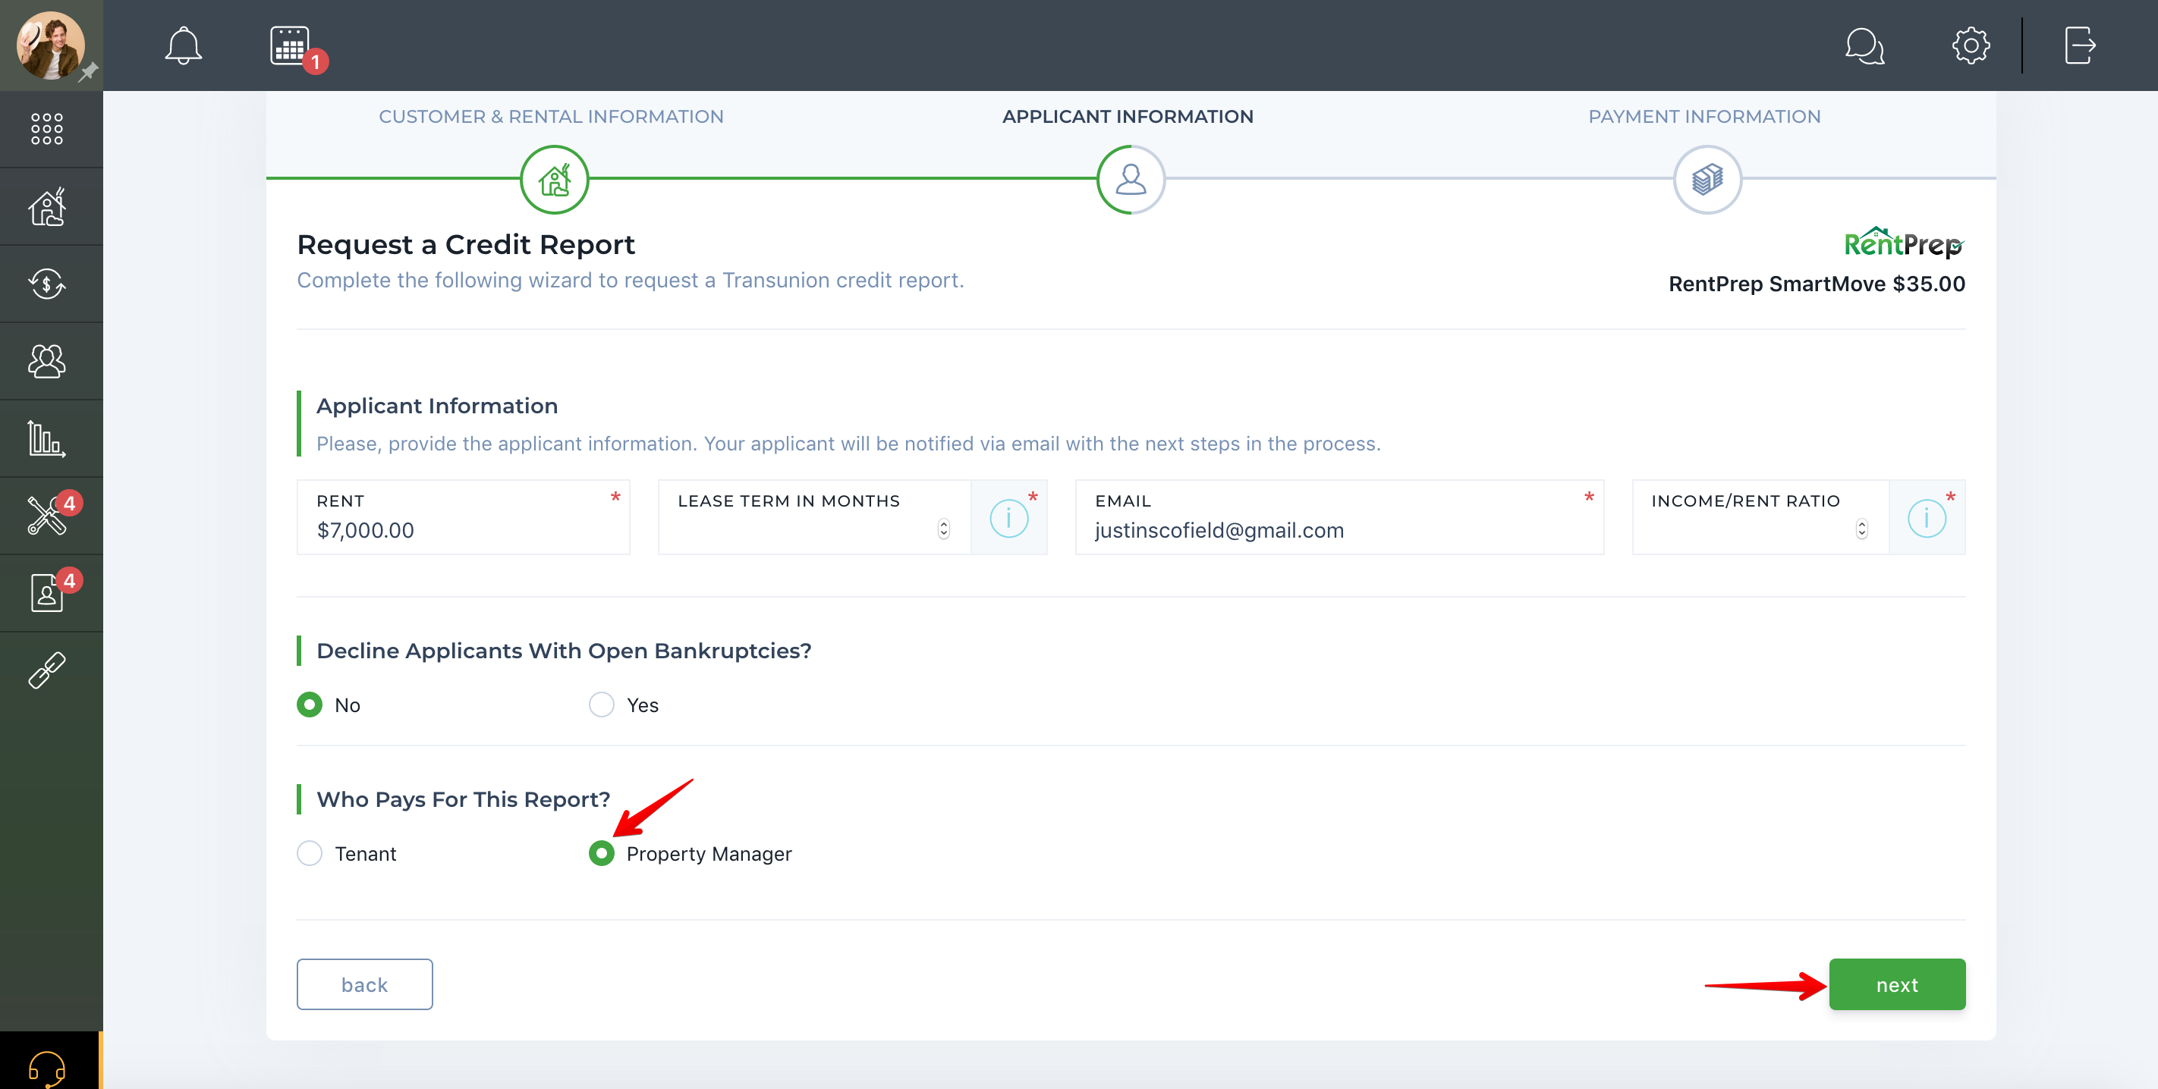Viewport: 2158px width, 1089px height.
Task: Click the Income/Rent Ratio stepper
Action: click(x=1861, y=529)
